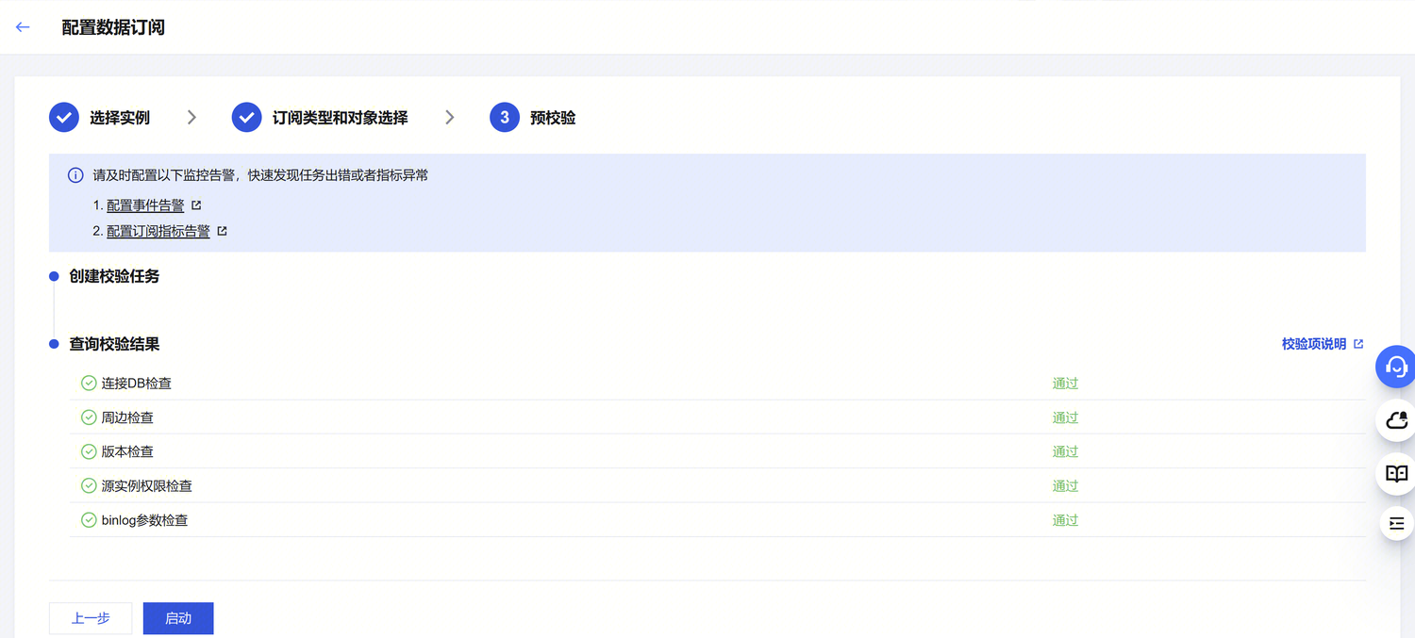Click the 上一步 button

tap(91, 618)
